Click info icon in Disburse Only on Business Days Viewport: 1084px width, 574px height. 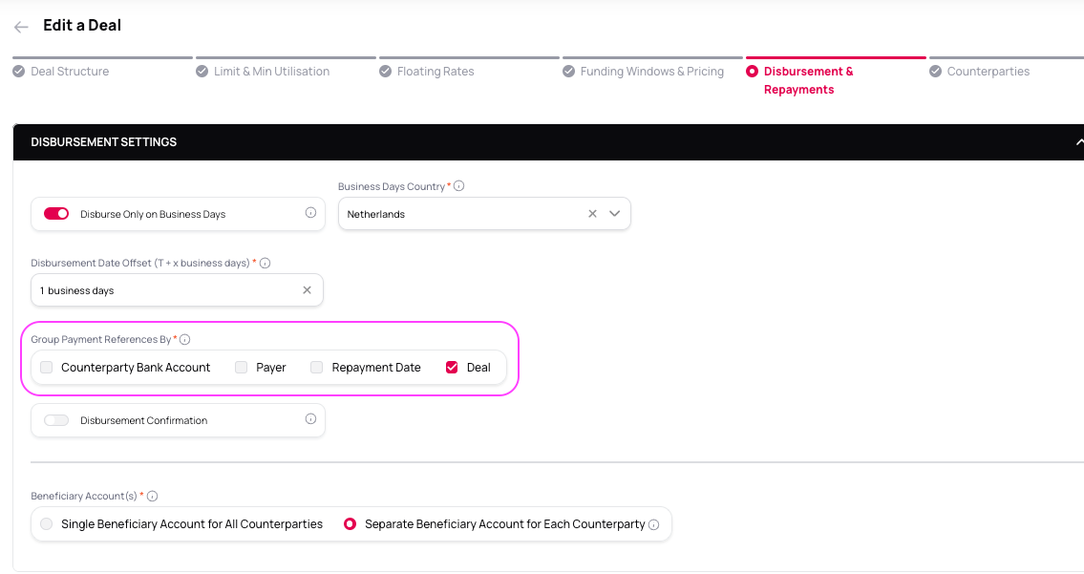coord(310,213)
